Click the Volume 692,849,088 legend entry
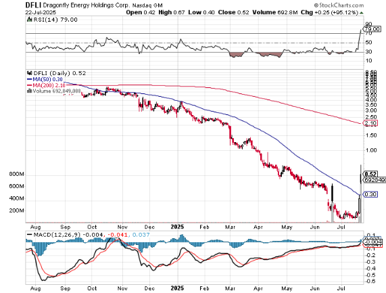This screenshot has width=386, height=293. coord(57,91)
